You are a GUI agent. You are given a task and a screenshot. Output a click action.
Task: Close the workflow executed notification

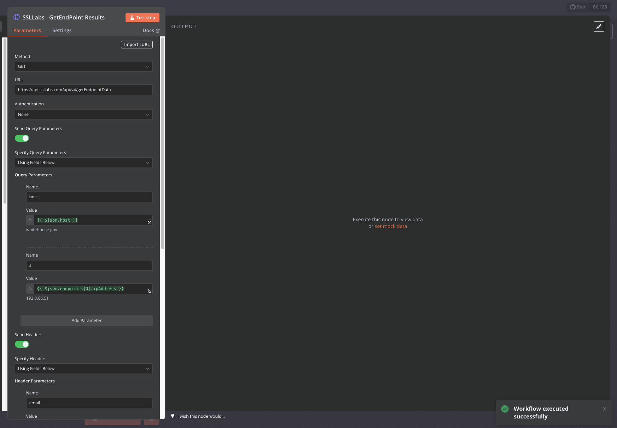click(x=605, y=409)
